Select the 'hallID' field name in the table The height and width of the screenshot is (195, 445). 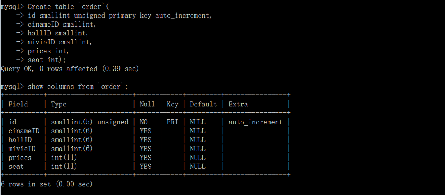[20, 140]
